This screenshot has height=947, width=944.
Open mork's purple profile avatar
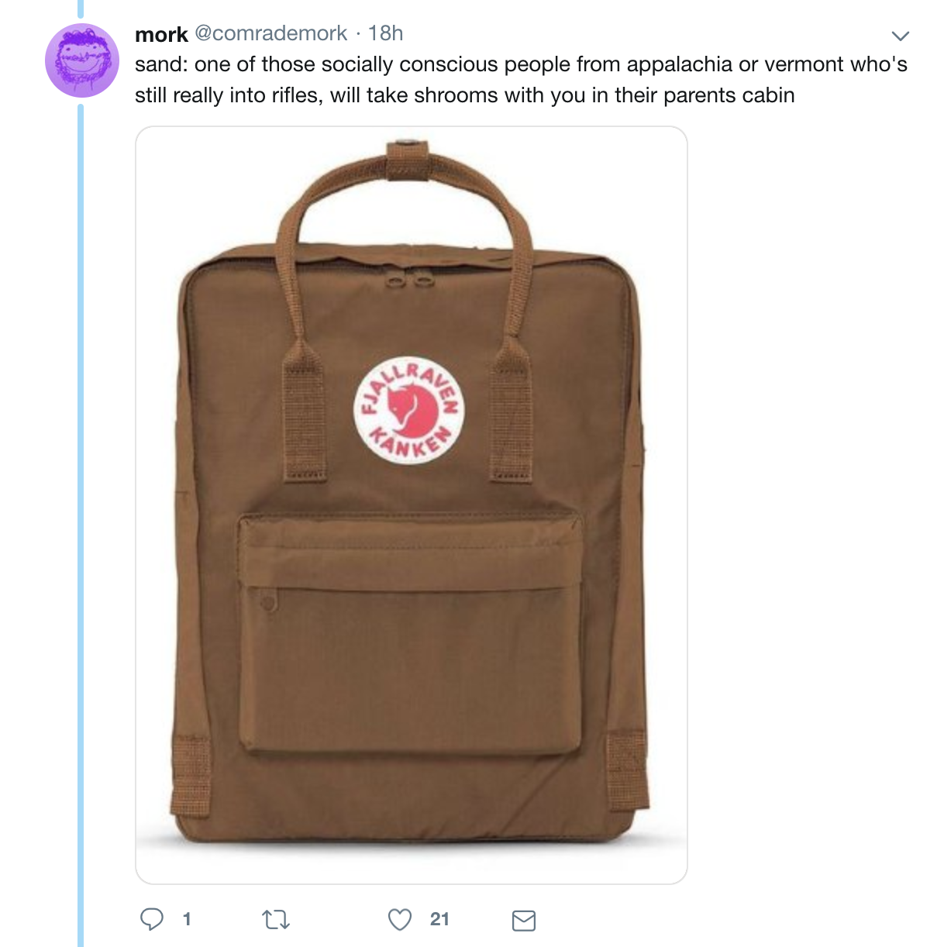[82, 60]
